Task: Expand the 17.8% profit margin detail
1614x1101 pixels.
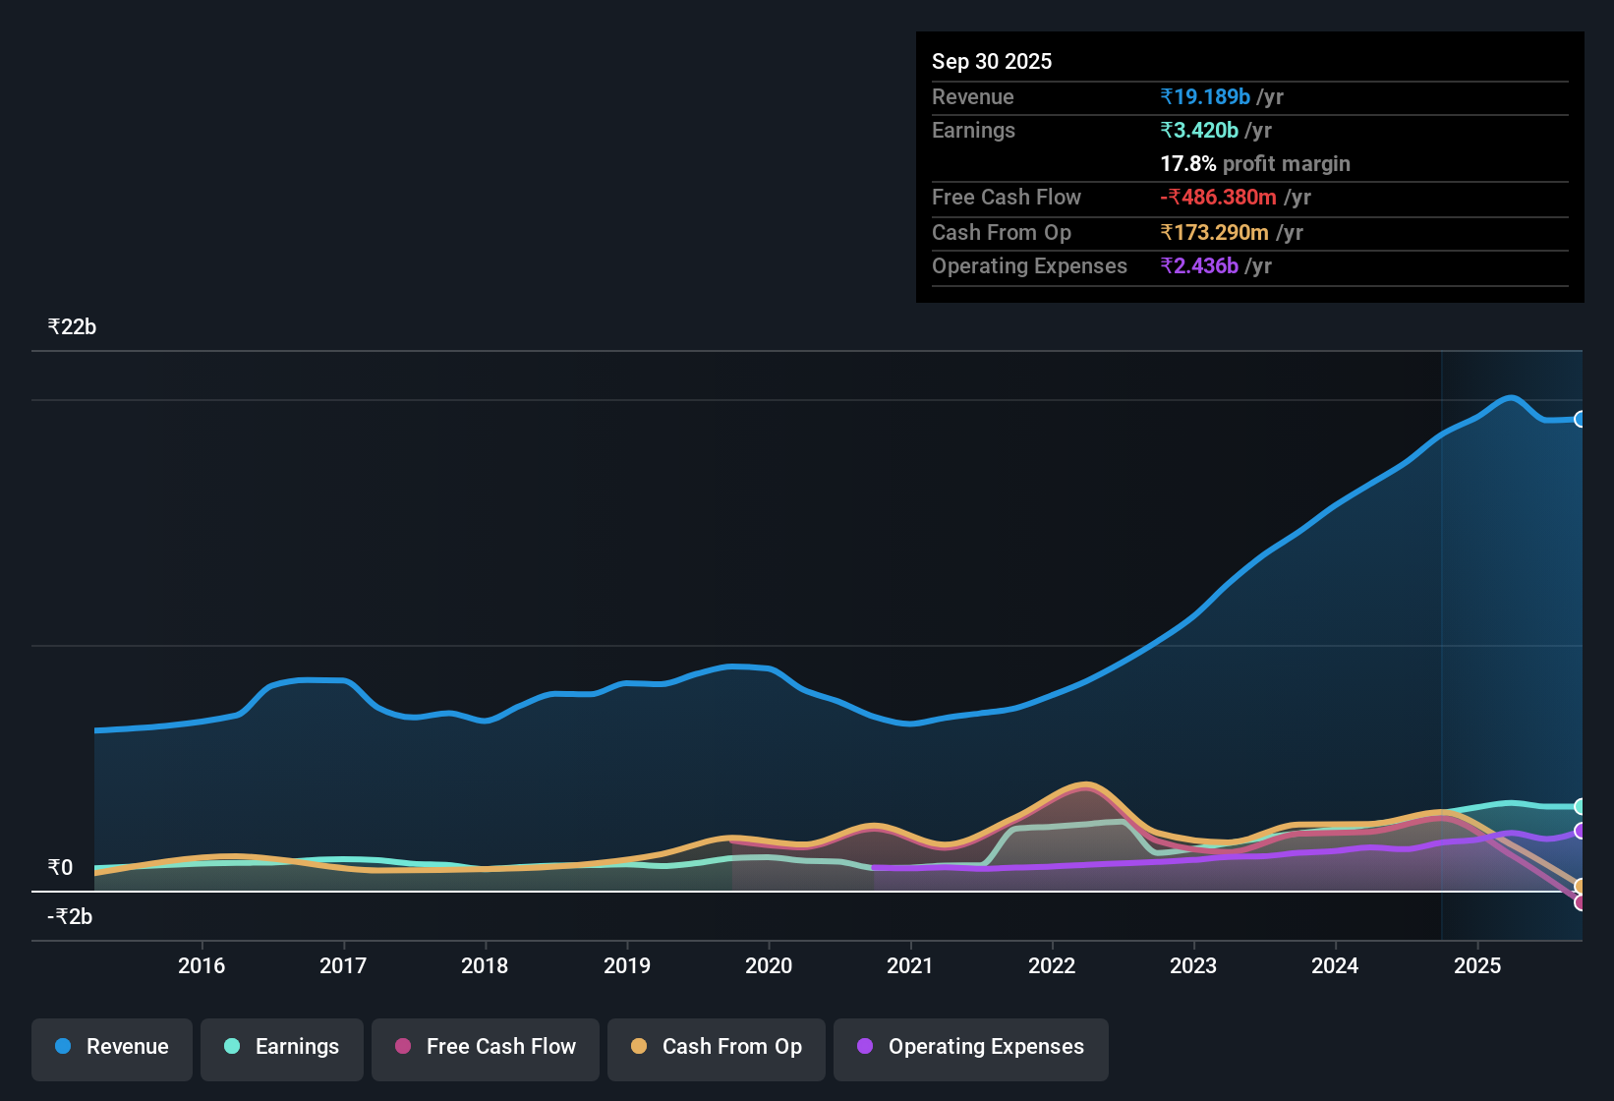Action: pos(1255,163)
